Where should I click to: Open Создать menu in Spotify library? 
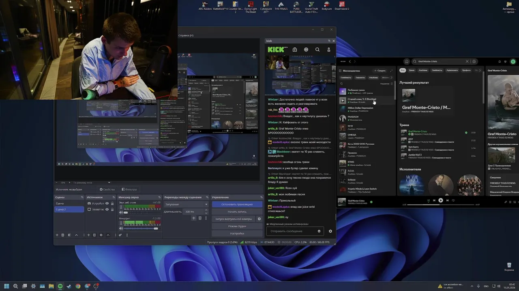(380, 71)
